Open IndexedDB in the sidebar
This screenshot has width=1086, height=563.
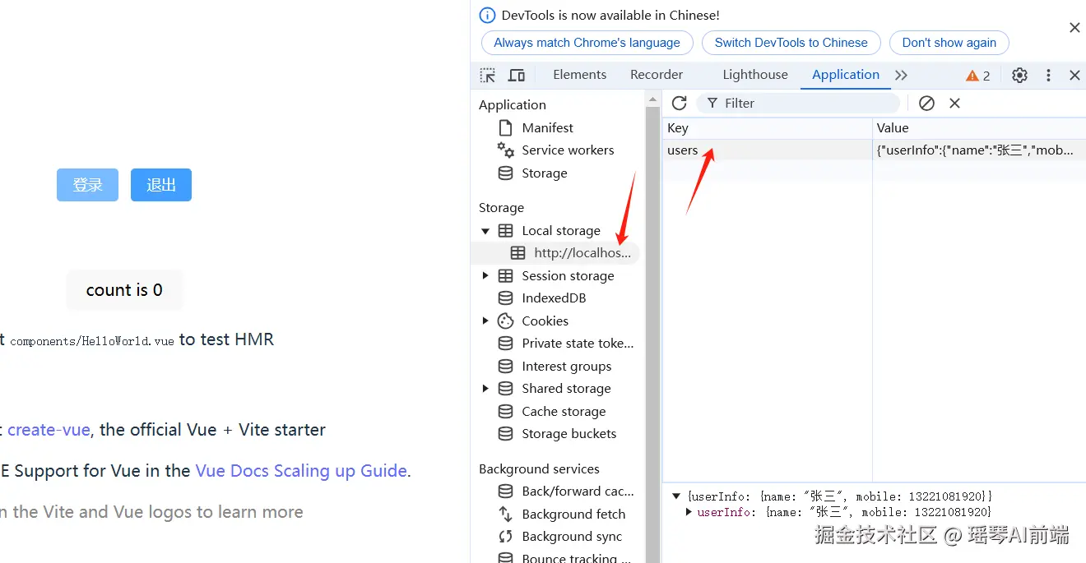click(554, 298)
